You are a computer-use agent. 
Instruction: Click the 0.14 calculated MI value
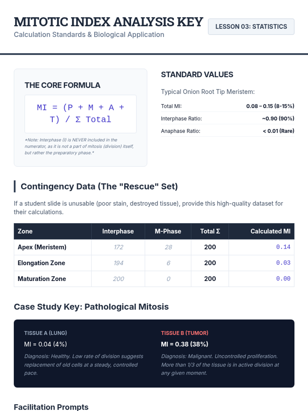(283, 247)
